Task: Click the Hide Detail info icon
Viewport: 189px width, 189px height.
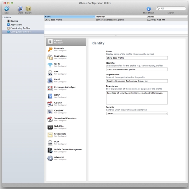Action: [149, 9]
